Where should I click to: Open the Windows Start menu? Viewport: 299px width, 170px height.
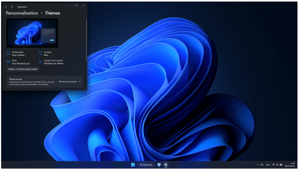click(133, 165)
